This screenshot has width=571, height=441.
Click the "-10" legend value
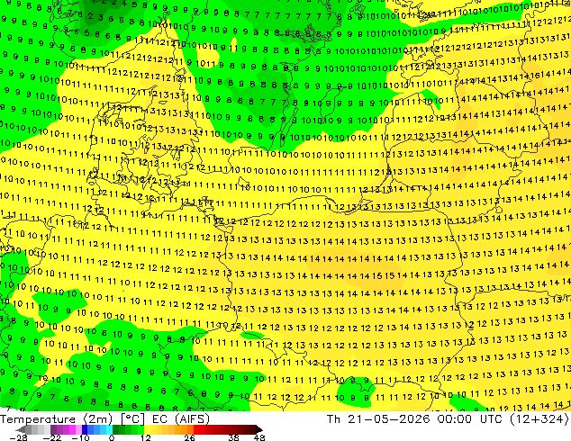point(80,437)
